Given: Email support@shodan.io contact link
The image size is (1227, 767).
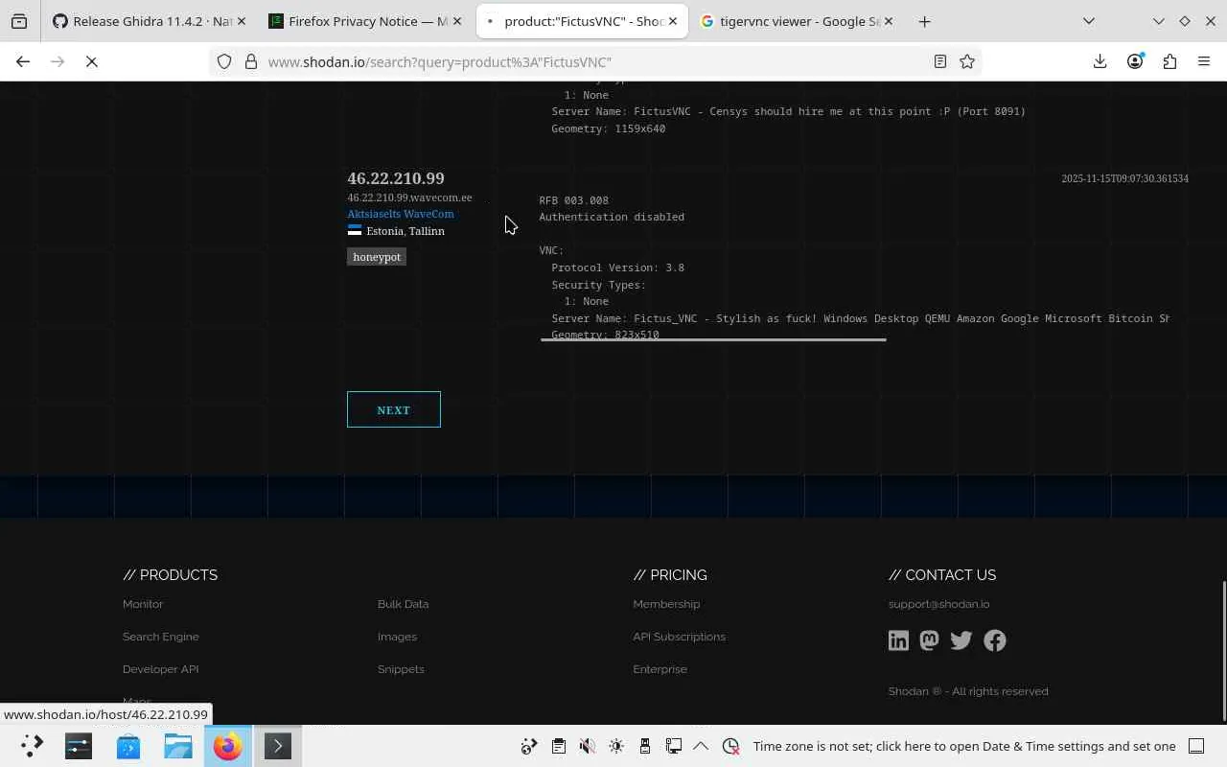Looking at the screenshot, I should click(938, 604).
